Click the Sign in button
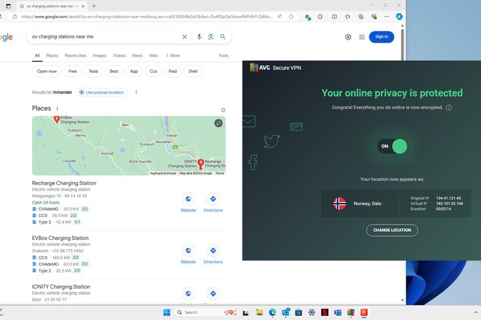This screenshot has height=320, width=481. (381, 37)
